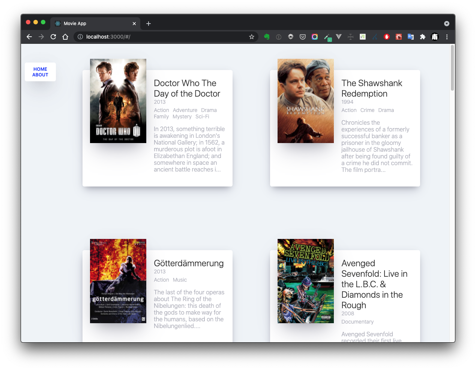This screenshot has width=476, height=370.
Task: Launch the eyedropper color picker extension
Action: pos(327,37)
